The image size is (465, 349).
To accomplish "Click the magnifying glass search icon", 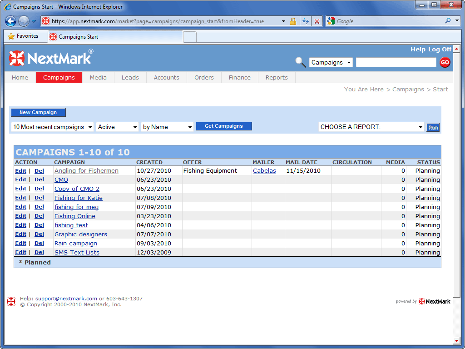I will click(x=300, y=62).
